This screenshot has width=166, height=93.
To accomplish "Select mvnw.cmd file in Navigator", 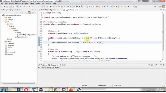I will [x=10, y=52].
